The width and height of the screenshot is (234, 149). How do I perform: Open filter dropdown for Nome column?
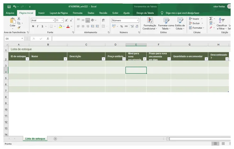pyautogui.click(x=65, y=59)
